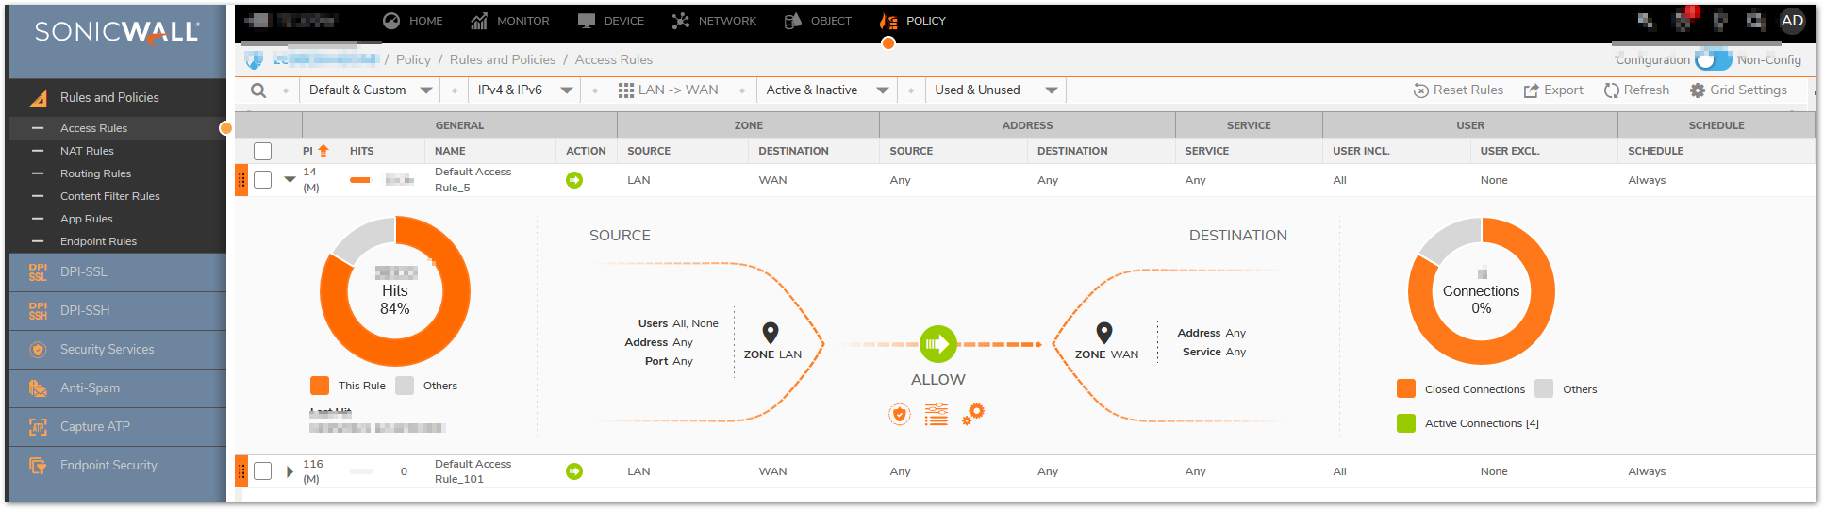Click the AD user avatar
The width and height of the screenshot is (1824, 510).
1792,21
